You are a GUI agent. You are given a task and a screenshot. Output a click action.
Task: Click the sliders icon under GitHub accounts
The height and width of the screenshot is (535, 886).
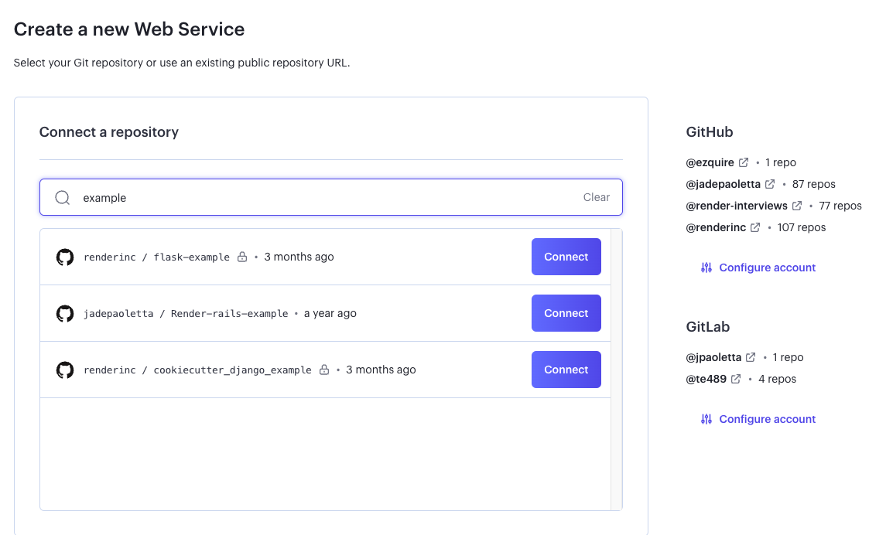(x=706, y=267)
